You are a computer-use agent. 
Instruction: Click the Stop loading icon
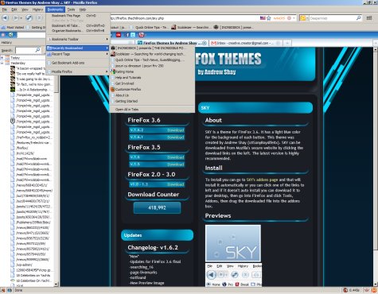coord(39,18)
